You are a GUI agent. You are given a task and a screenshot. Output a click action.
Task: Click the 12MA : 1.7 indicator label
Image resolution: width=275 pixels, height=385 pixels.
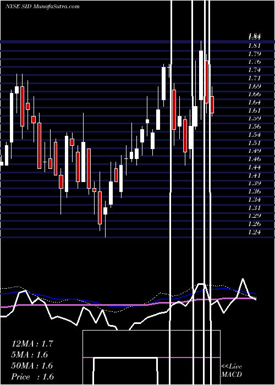coord(32,344)
